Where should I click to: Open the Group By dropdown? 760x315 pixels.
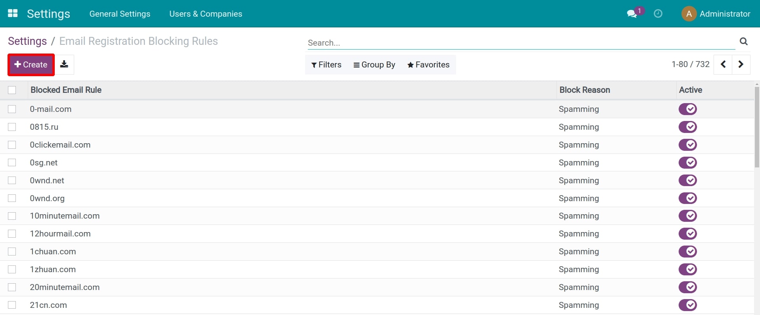pyautogui.click(x=374, y=65)
